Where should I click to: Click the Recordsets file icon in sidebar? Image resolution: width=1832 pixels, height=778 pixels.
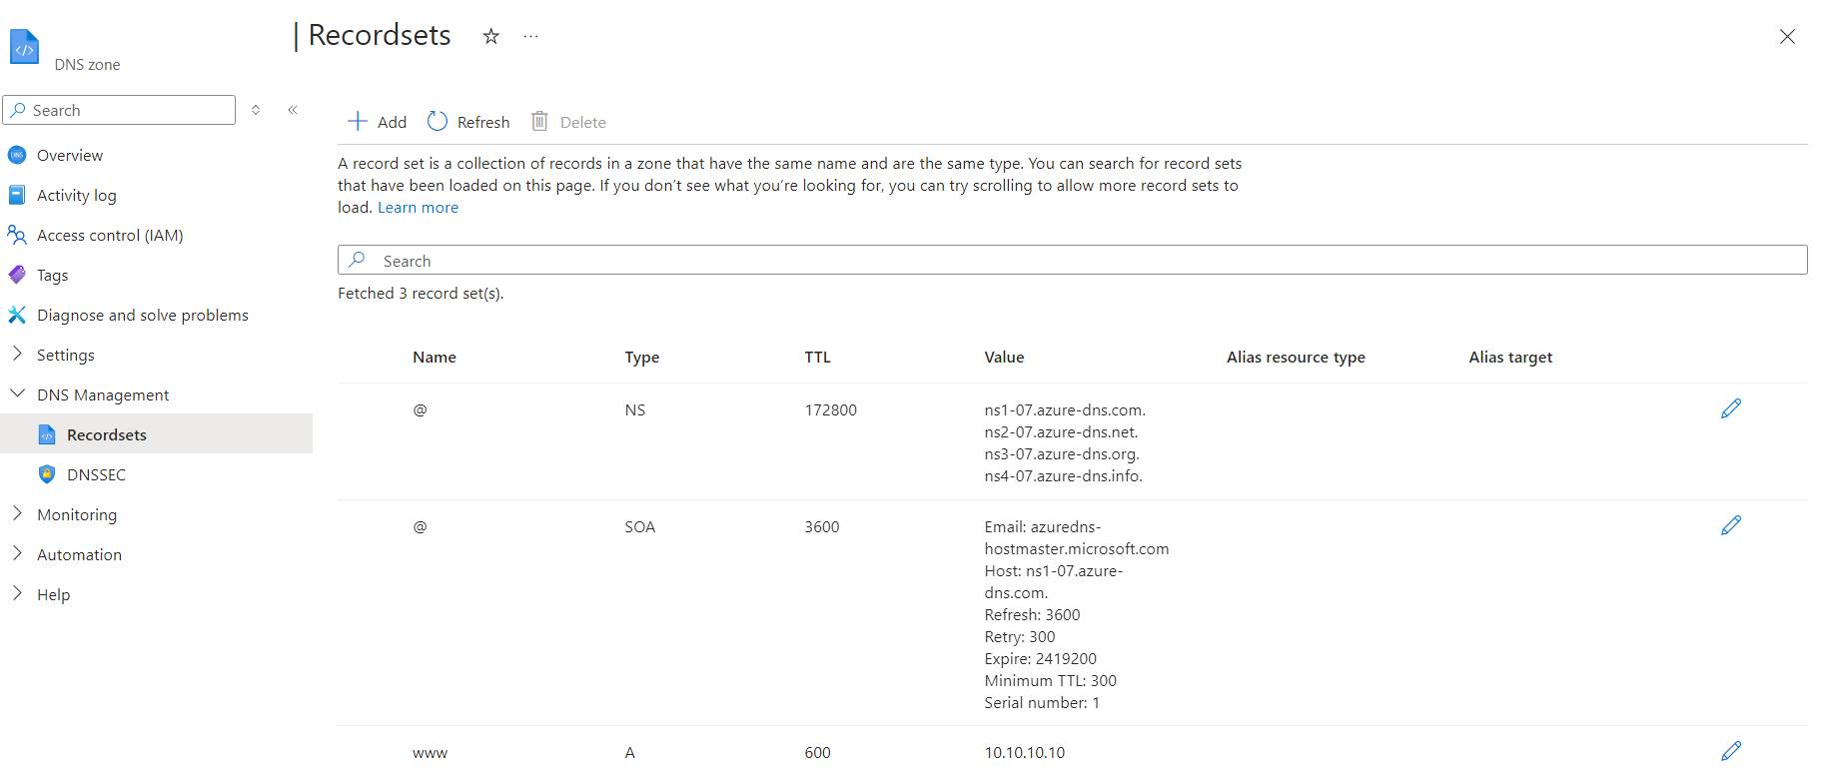tap(47, 434)
